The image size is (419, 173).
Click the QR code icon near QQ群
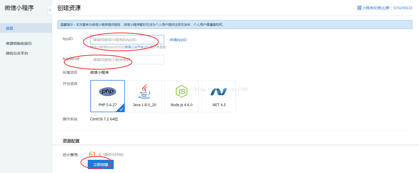click(359, 8)
